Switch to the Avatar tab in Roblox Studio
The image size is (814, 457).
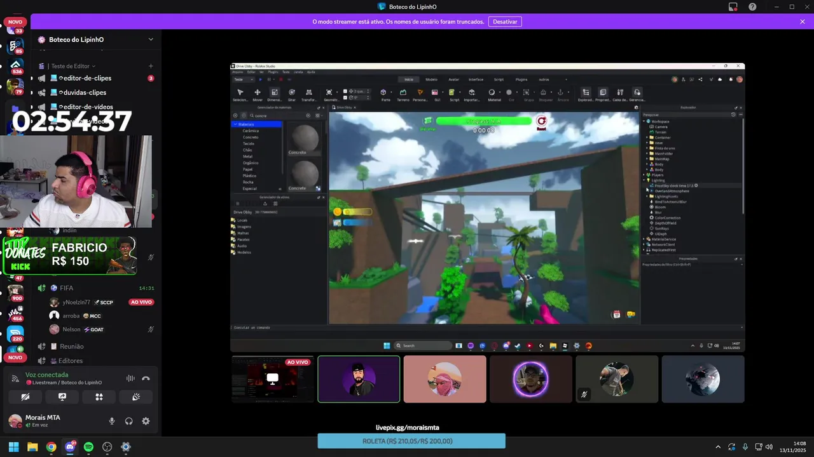click(453, 79)
